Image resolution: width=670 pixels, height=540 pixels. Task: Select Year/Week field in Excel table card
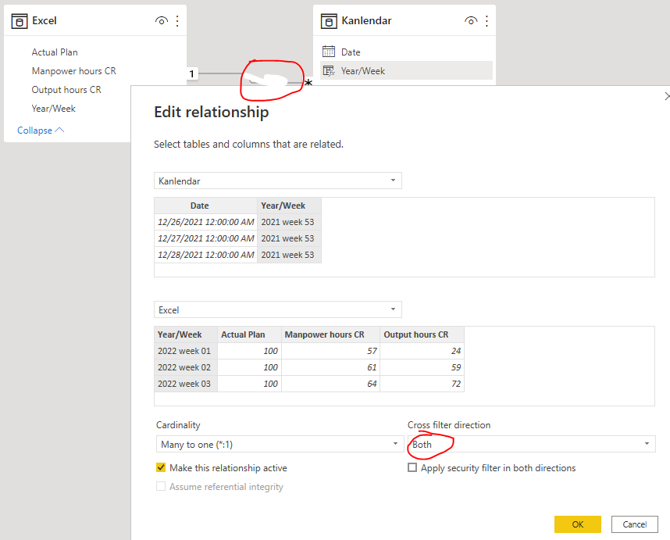[x=53, y=109]
